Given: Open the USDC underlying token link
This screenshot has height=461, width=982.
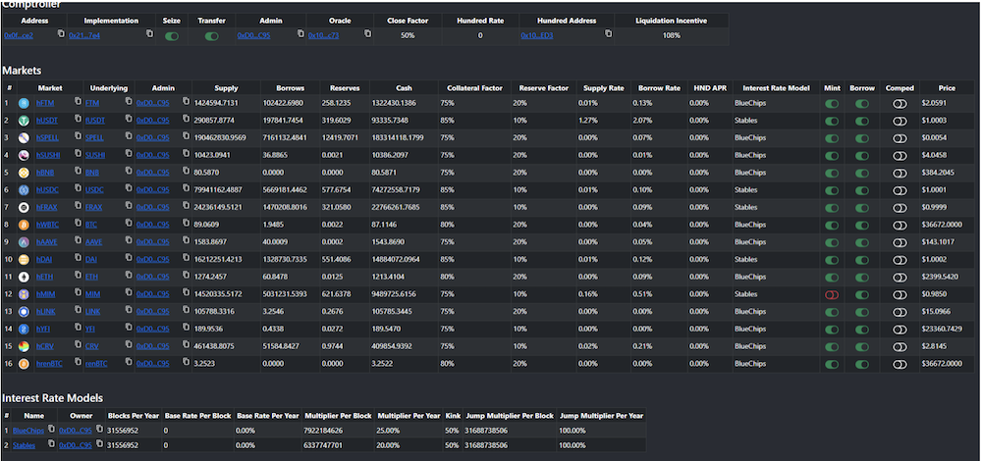Looking at the screenshot, I should (93, 190).
